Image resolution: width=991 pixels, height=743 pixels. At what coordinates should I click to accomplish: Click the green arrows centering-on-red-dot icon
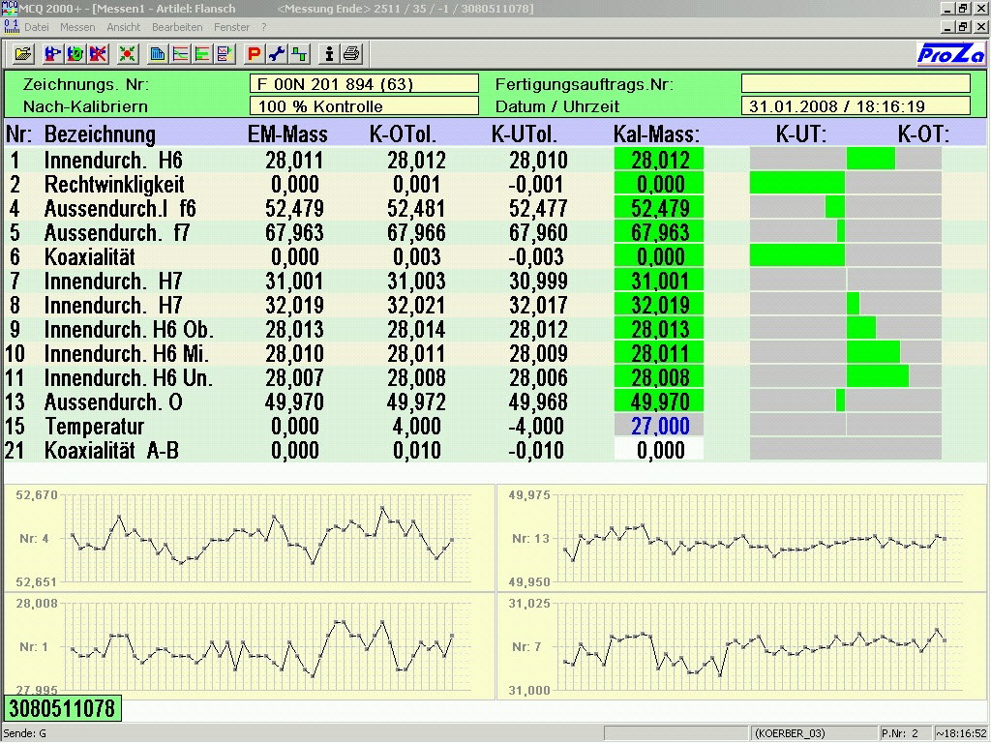[x=128, y=53]
